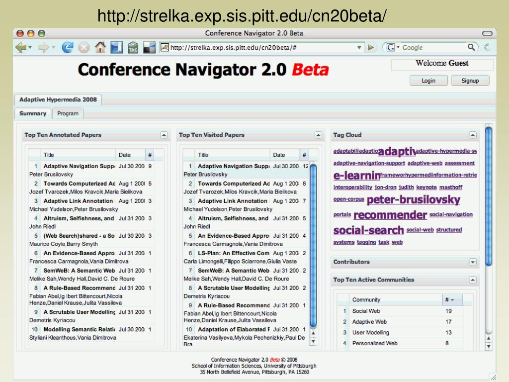Screen dimensions: 509x382
Task: Click the green Go arrow beside the address bar
Action: coord(370,47)
